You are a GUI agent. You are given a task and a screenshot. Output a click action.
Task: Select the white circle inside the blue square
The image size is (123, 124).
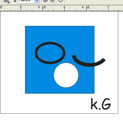pyautogui.click(x=66, y=75)
